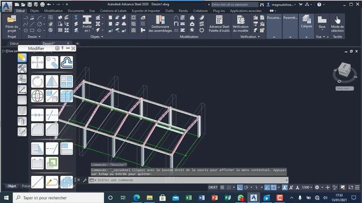Click the Print icon in quick access toolbar
The width and height of the screenshot is (362, 203).
(x=42, y=5)
